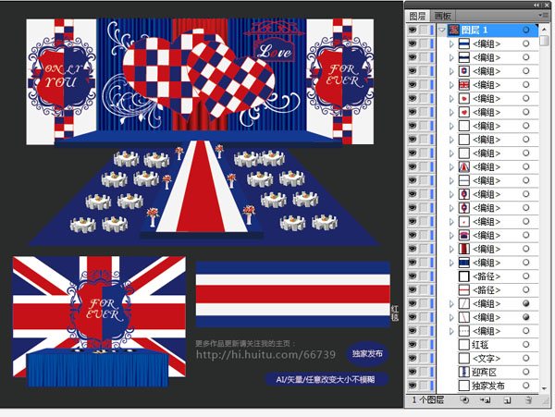Viewport: 555px width, 417px height.
Task: Click target circle of the <文字> row
Action: (x=526, y=358)
